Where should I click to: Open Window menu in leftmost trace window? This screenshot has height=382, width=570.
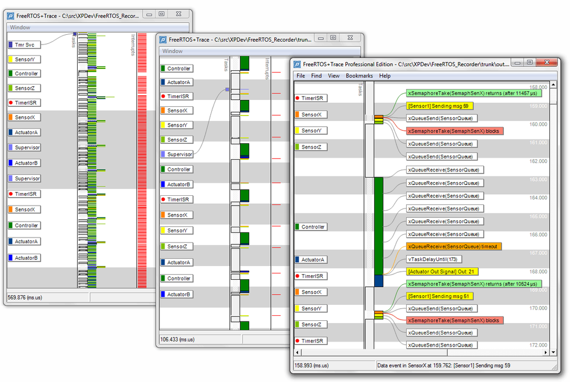20,27
